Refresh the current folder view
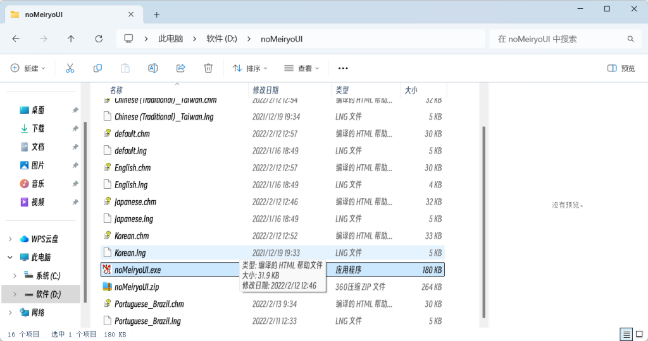The image size is (648, 341). pos(99,39)
